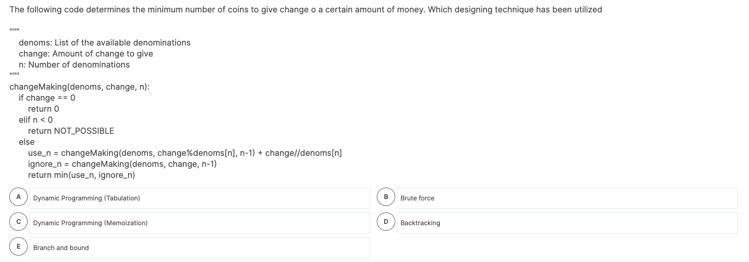Click the 'denoms: List of the available denominations' line

pyautogui.click(x=105, y=43)
